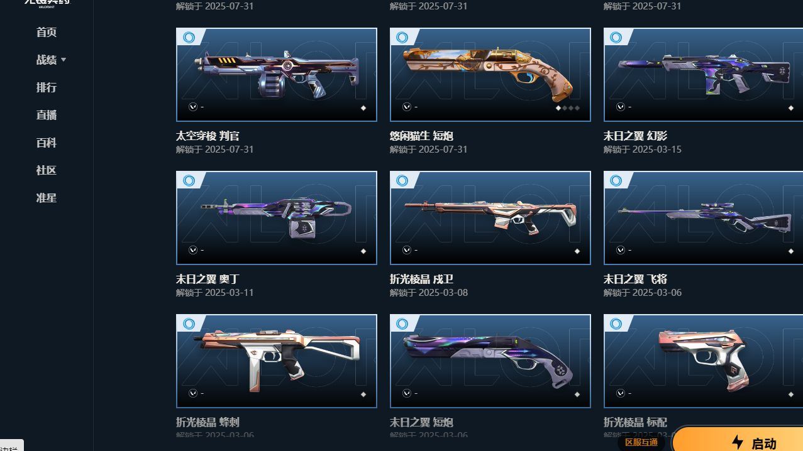
Task: Click small Valorant icon on 折光棱晶 蜂刺 card
Action: click(193, 393)
